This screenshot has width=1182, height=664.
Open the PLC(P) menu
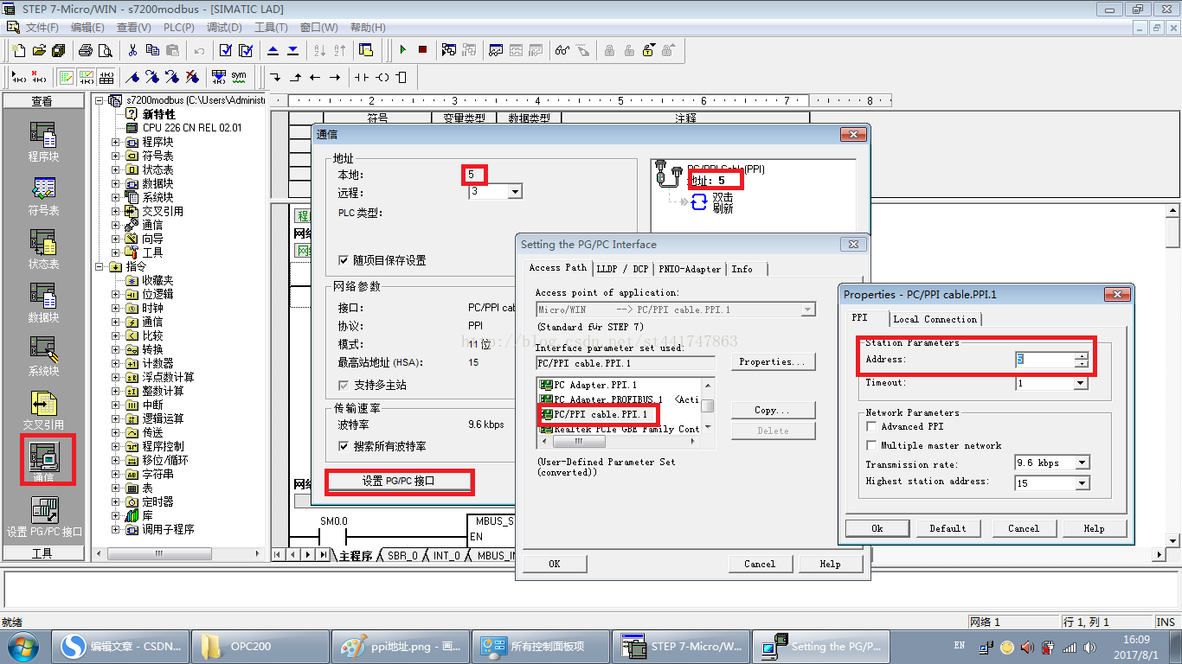tap(179, 28)
